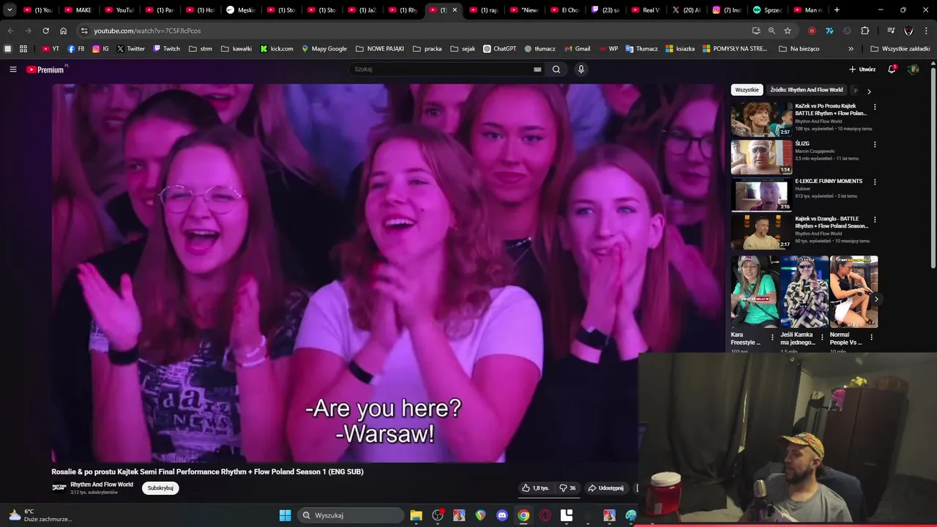Open the pracka bookmarks folder
Viewport: 937px width, 527px height.
428,49
